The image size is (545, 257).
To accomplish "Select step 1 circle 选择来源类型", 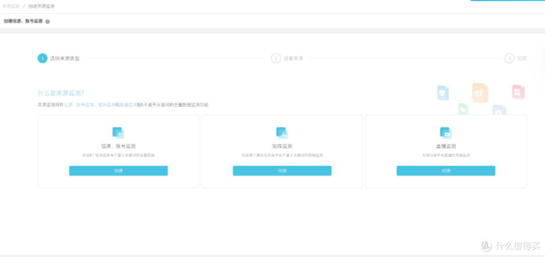I will [x=42, y=58].
